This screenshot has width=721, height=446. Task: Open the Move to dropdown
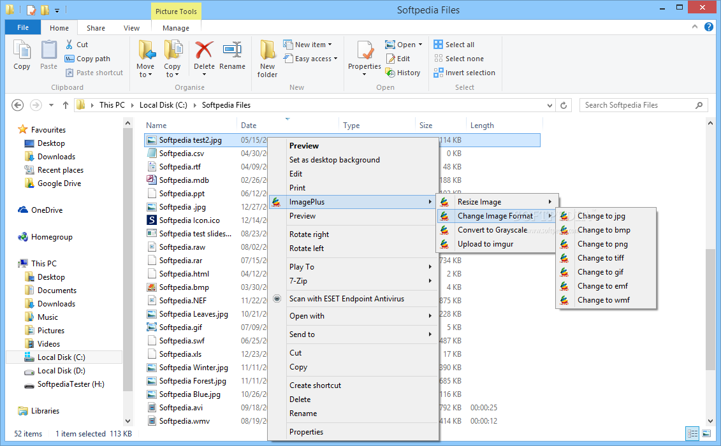[145, 75]
